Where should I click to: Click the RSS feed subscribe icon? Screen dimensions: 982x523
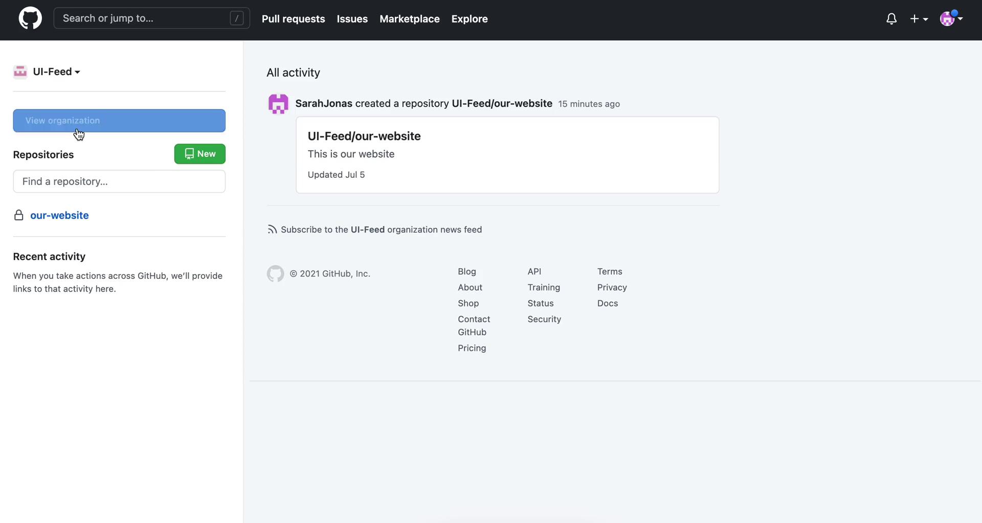(272, 230)
